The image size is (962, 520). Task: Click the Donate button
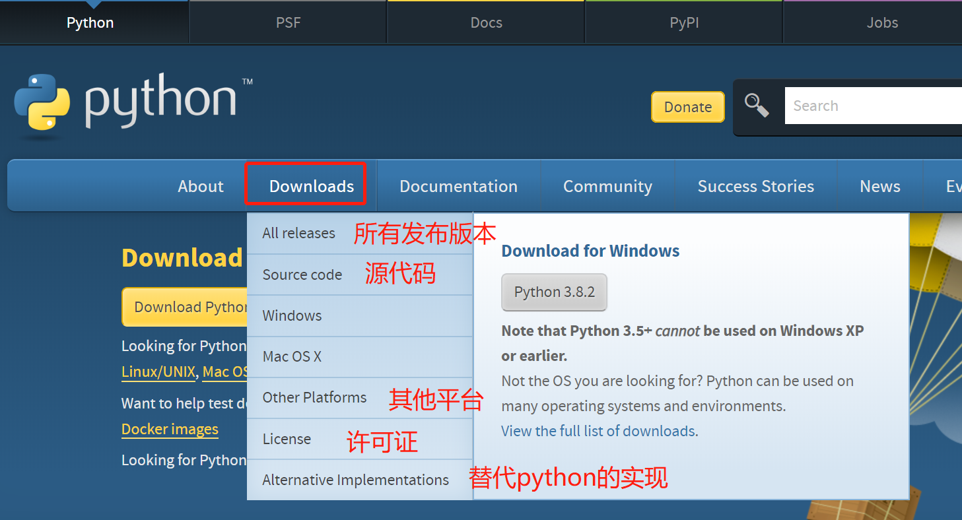[x=688, y=107]
